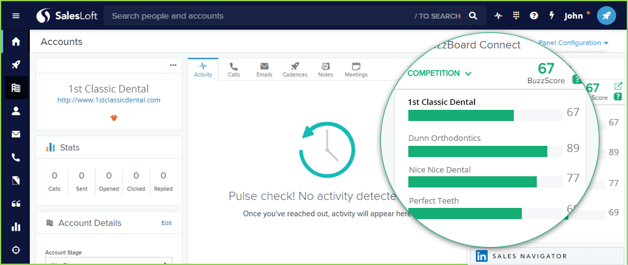Open the Account Stage dropdown
Screen dimensions: 628x265
pyautogui.click(x=109, y=261)
